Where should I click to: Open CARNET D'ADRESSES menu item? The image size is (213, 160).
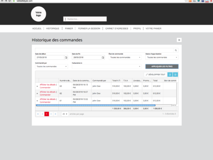pyautogui.click(x=117, y=28)
